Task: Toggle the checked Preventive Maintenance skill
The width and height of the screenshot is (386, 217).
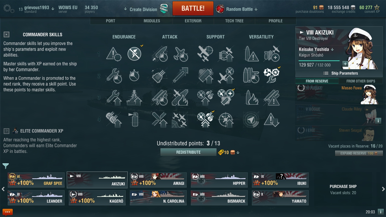Action: coord(135,53)
